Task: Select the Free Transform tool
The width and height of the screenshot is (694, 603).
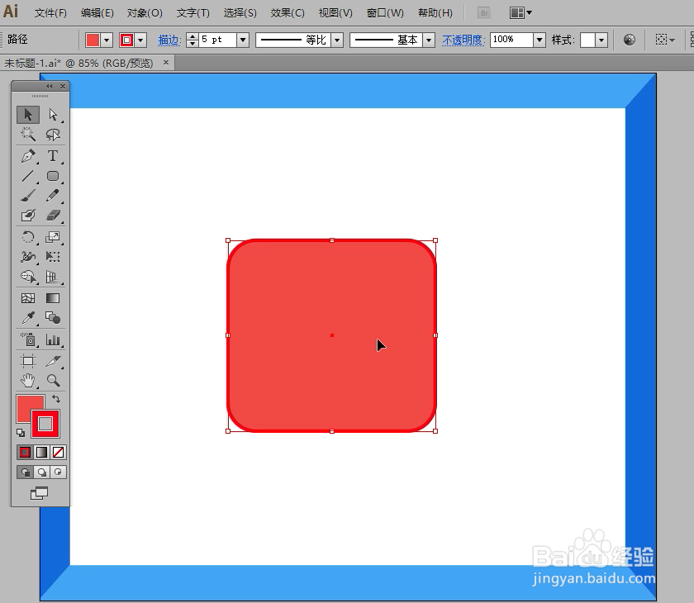Action: tap(53, 257)
